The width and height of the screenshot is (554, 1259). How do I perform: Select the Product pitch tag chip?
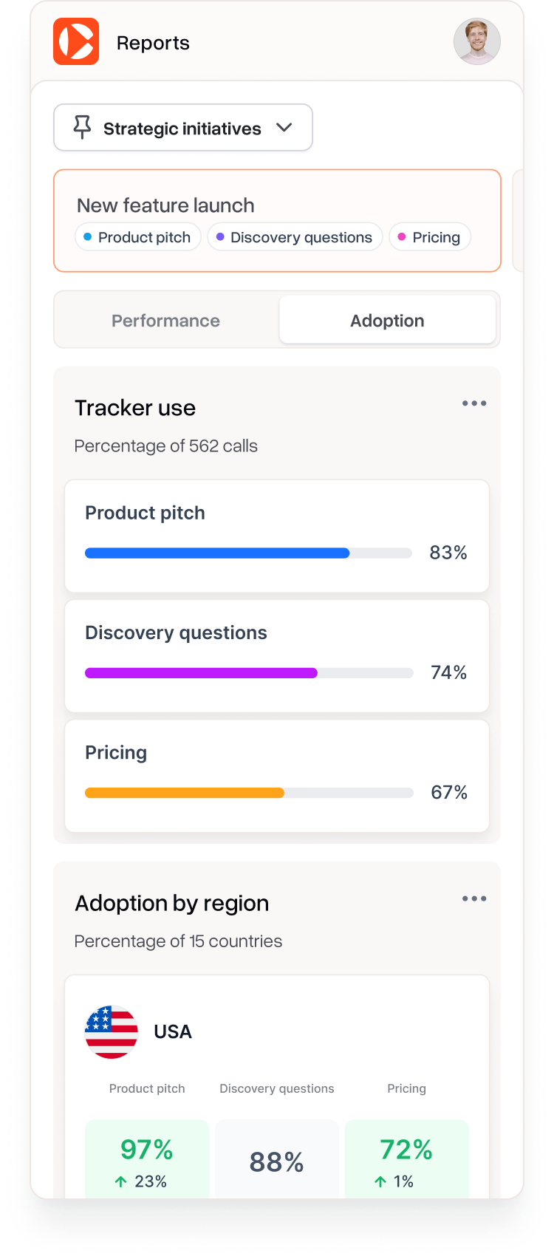pyautogui.click(x=138, y=237)
